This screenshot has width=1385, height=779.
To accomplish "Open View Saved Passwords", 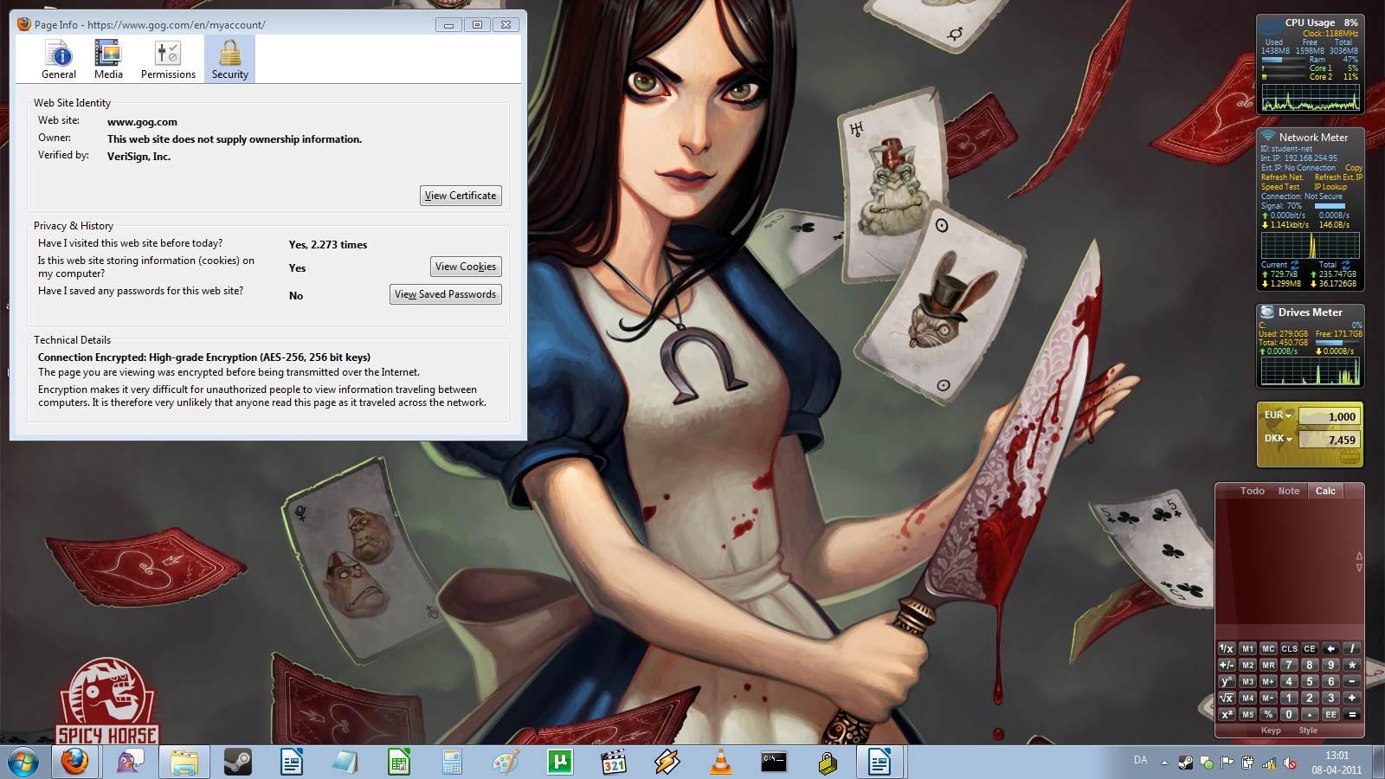I will coord(446,294).
